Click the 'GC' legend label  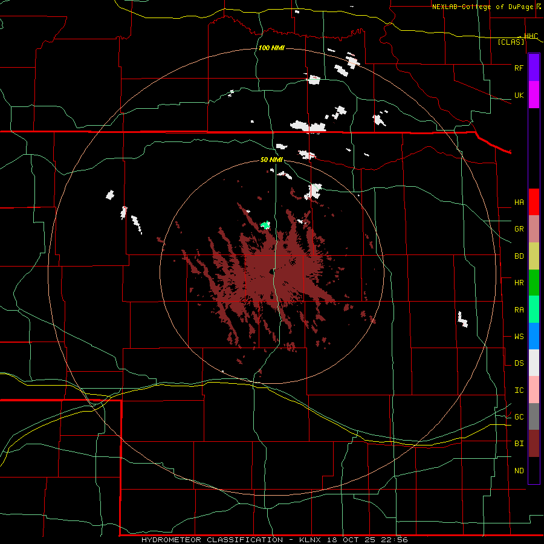coord(519,417)
